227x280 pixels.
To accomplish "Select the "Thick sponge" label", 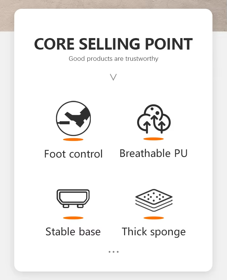I will pos(154,232).
